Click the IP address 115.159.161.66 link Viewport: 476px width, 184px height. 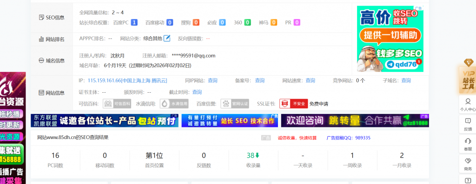127,81
